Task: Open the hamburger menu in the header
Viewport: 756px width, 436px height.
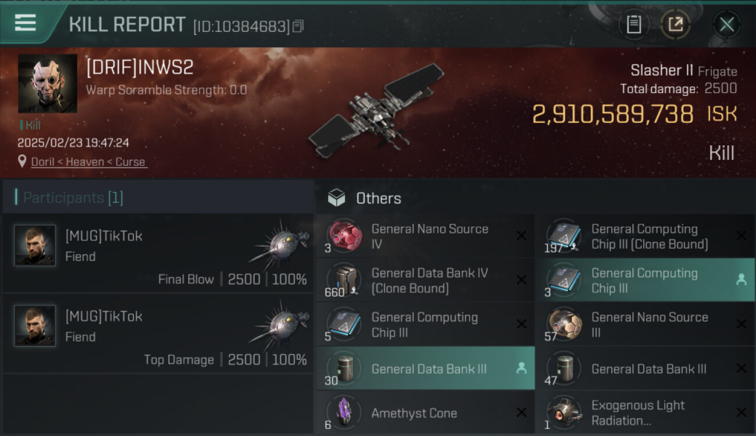Action: point(25,23)
